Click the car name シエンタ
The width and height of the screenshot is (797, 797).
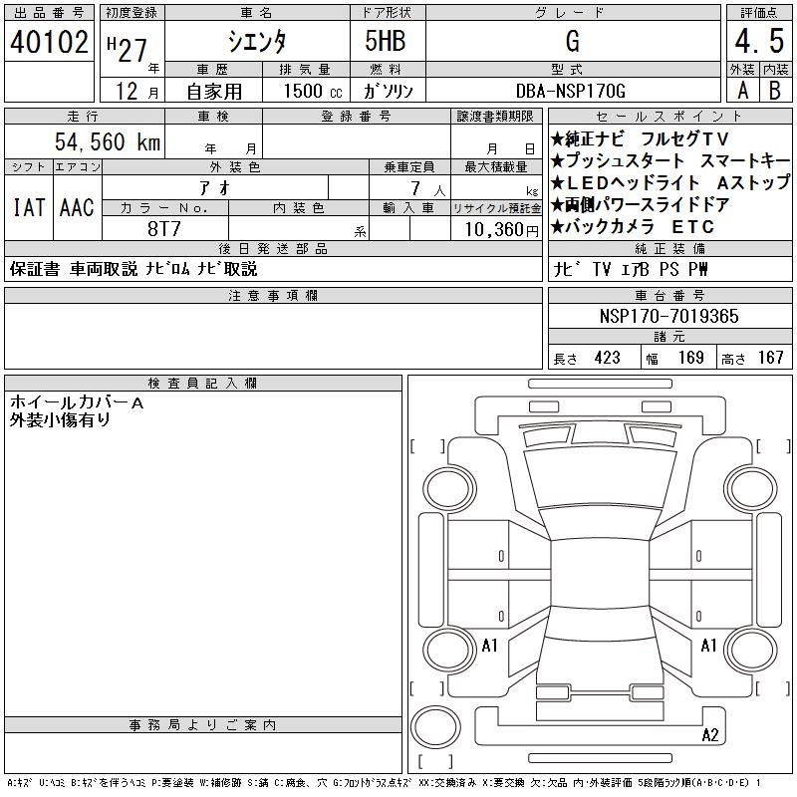tap(257, 42)
